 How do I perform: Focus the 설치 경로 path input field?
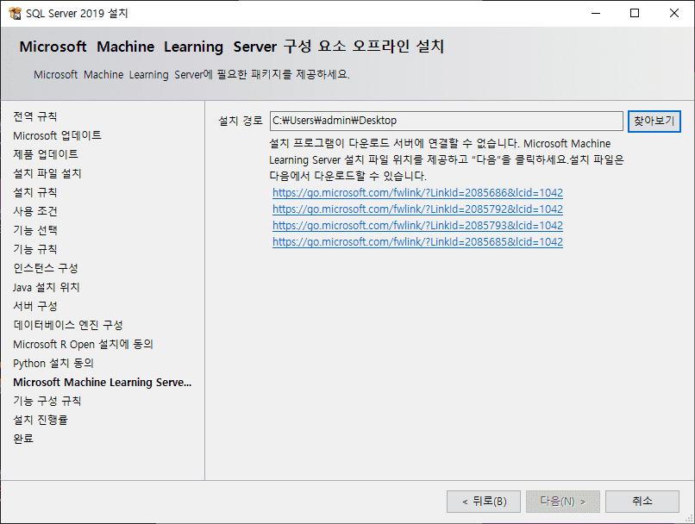coord(447,121)
